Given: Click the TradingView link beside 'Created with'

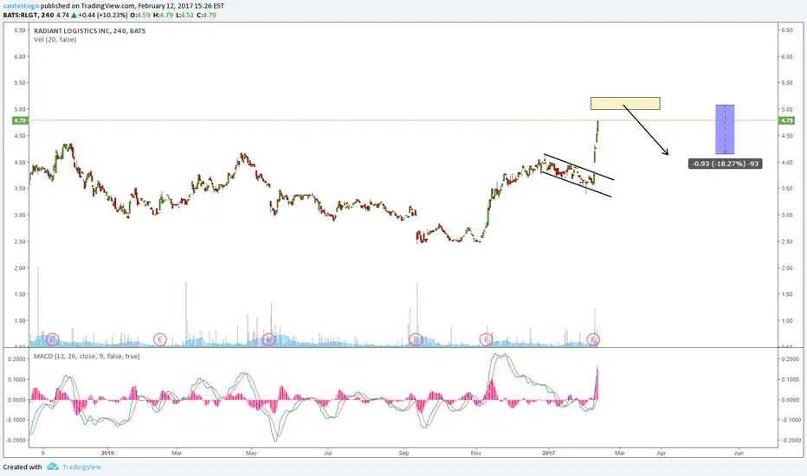Looking at the screenshot, I should pyautogui.click(x=82, y=467).
